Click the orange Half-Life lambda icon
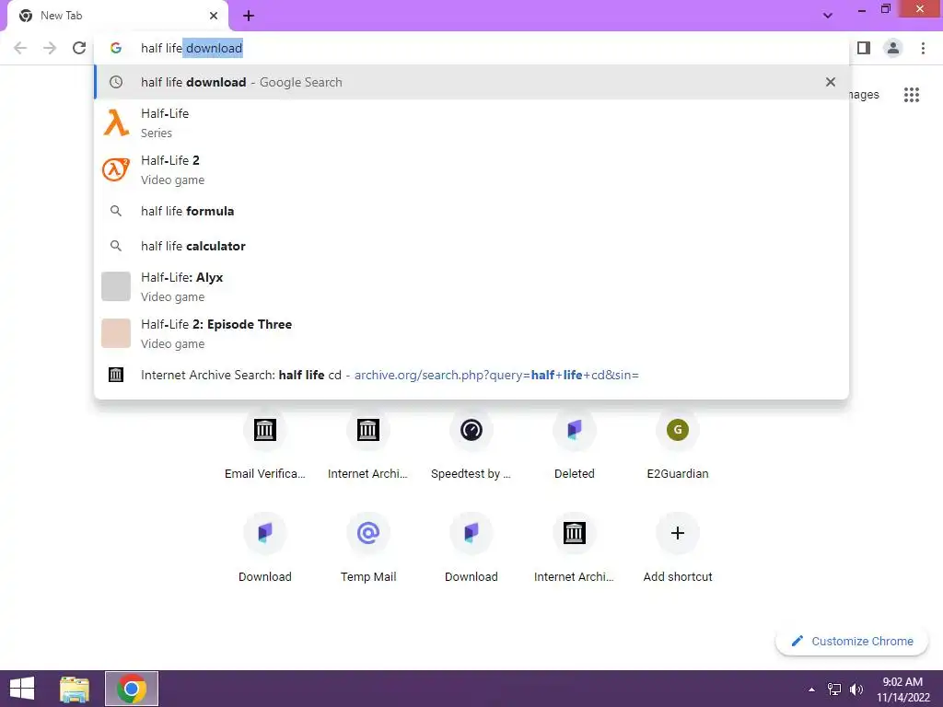 click(116, 122)
